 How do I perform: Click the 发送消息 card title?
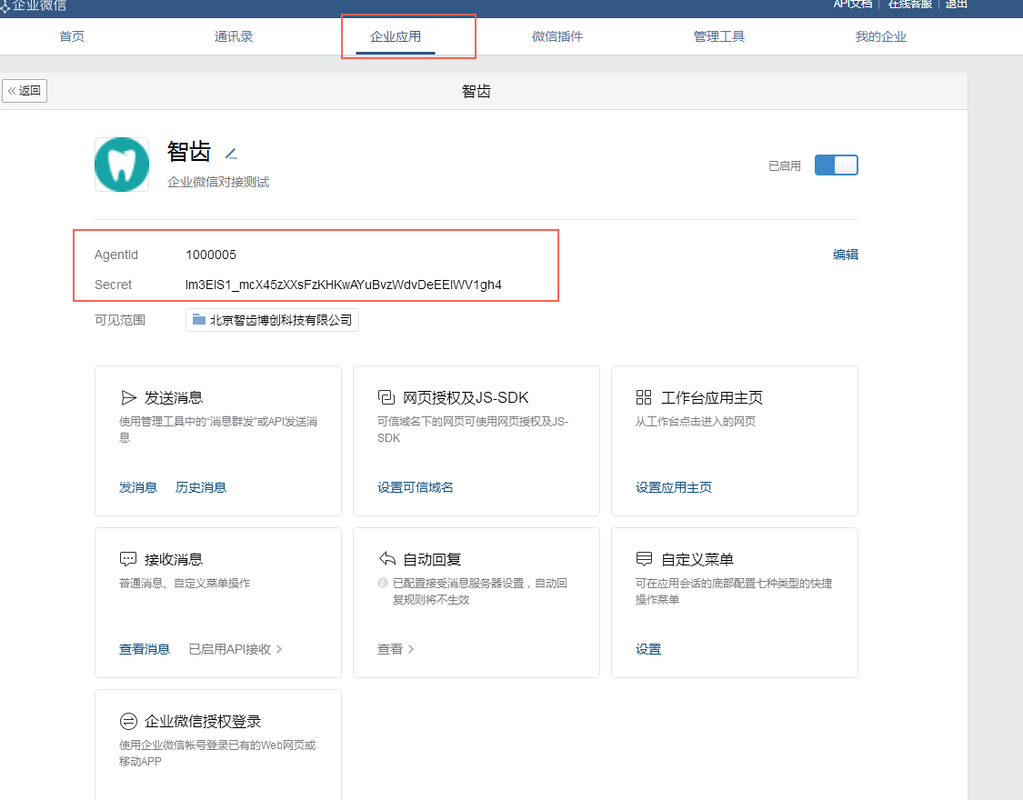point(174,397)
